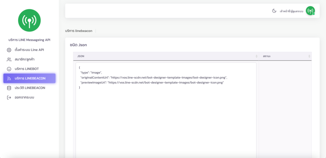Open ประวัติ LINEBEACON history page
The height and width of the screenshot is (158, 326).
coord(29,88)
